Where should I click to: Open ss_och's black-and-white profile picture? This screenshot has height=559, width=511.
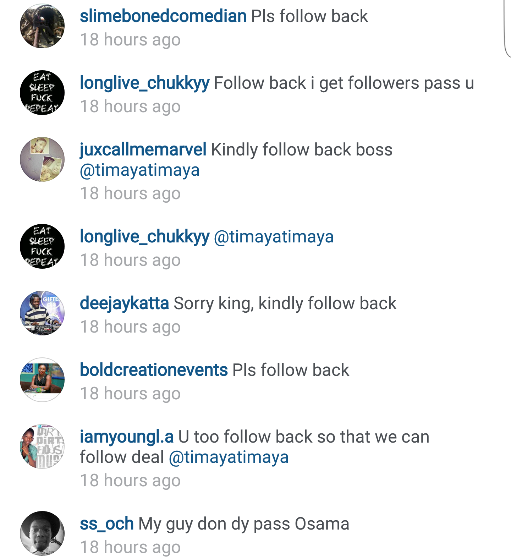tap(42, 533)
